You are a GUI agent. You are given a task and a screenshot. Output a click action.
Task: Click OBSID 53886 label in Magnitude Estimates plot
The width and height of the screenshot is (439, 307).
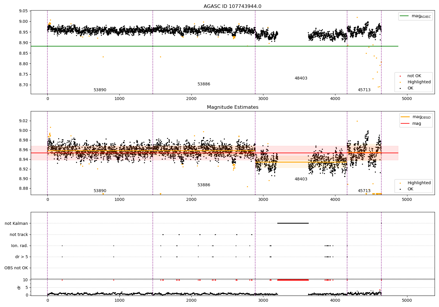204,185
